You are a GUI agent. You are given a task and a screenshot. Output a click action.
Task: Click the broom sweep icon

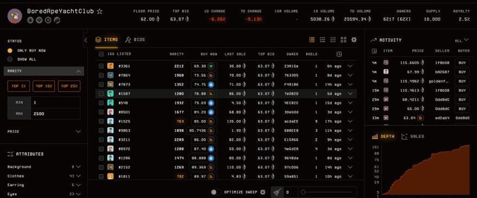tap(277, 192)
